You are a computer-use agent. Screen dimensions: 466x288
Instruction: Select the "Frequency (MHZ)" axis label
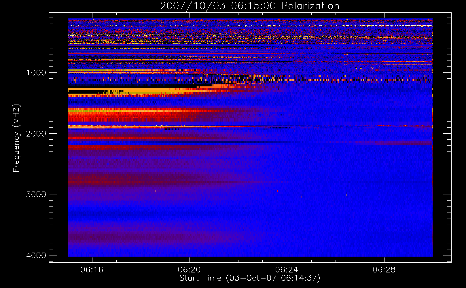pos(16,138)
